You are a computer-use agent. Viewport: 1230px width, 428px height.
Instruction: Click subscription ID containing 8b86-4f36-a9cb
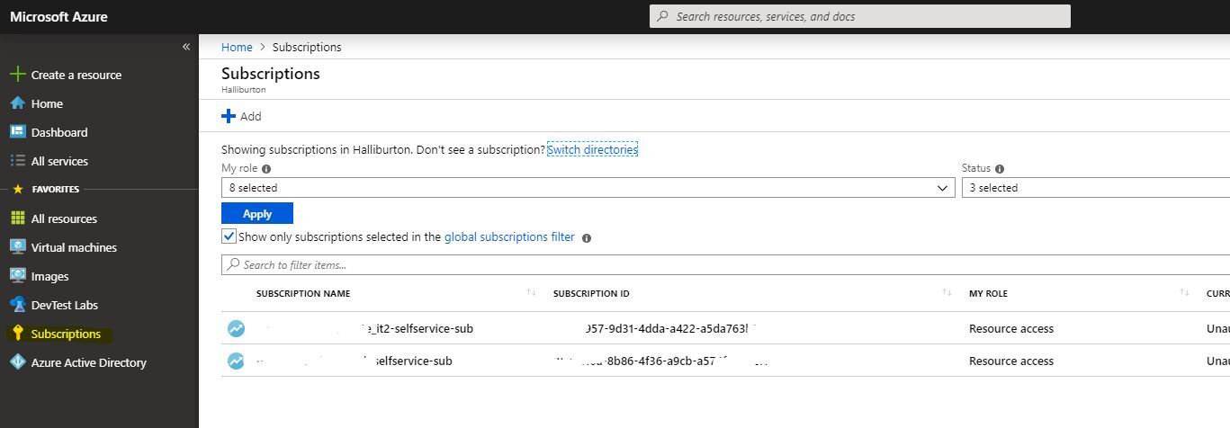point(661,361)
